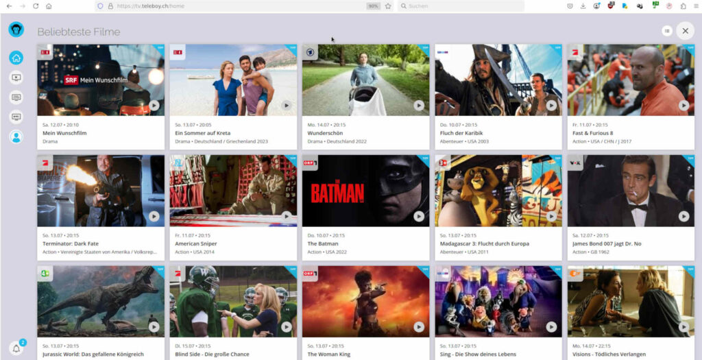The height and width of the screenshot is (360, 702).
Task: Play Terminator: Dark Fate
Action: click(154, 216)
